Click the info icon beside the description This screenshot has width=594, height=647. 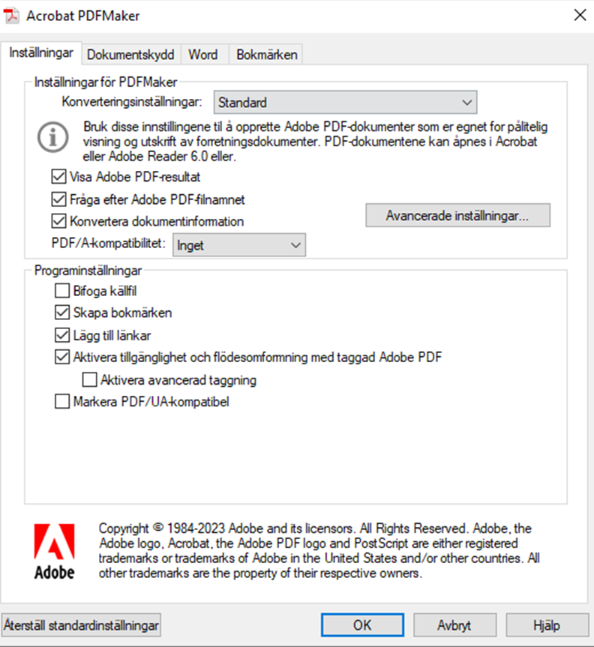(51, 137)
